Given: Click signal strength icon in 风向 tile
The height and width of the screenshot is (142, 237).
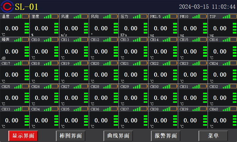Looking at the screenshot, I should pyautogui.click(x=107, y=16).
